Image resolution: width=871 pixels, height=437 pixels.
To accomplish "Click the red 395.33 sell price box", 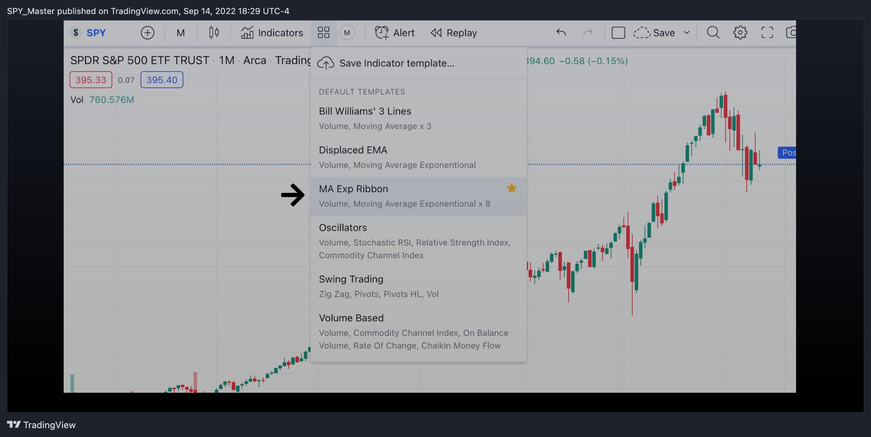I will (x=91, y=80).
